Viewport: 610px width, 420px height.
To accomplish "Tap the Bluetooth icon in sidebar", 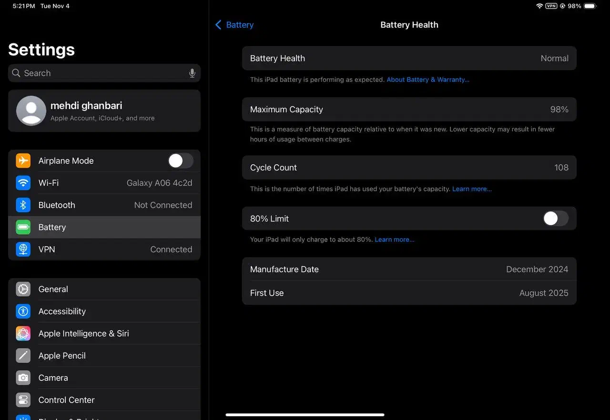I will point(23,205).
